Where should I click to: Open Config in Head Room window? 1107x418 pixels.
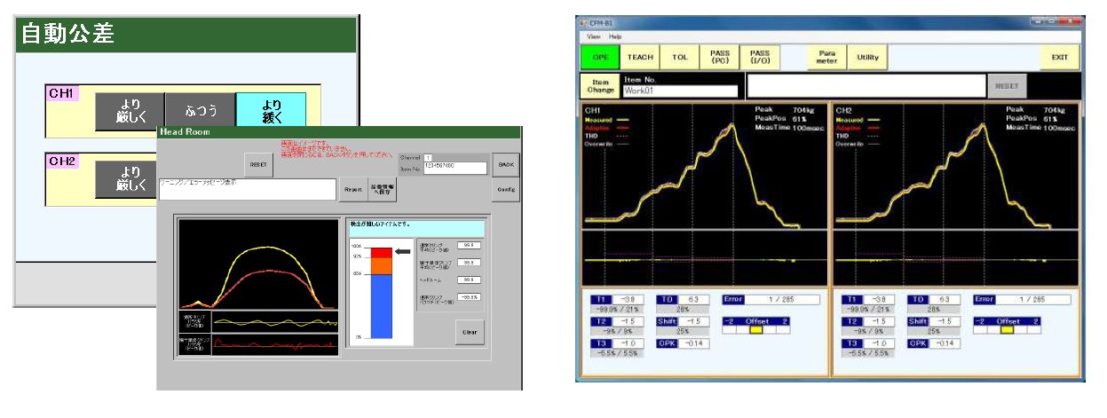506,189
